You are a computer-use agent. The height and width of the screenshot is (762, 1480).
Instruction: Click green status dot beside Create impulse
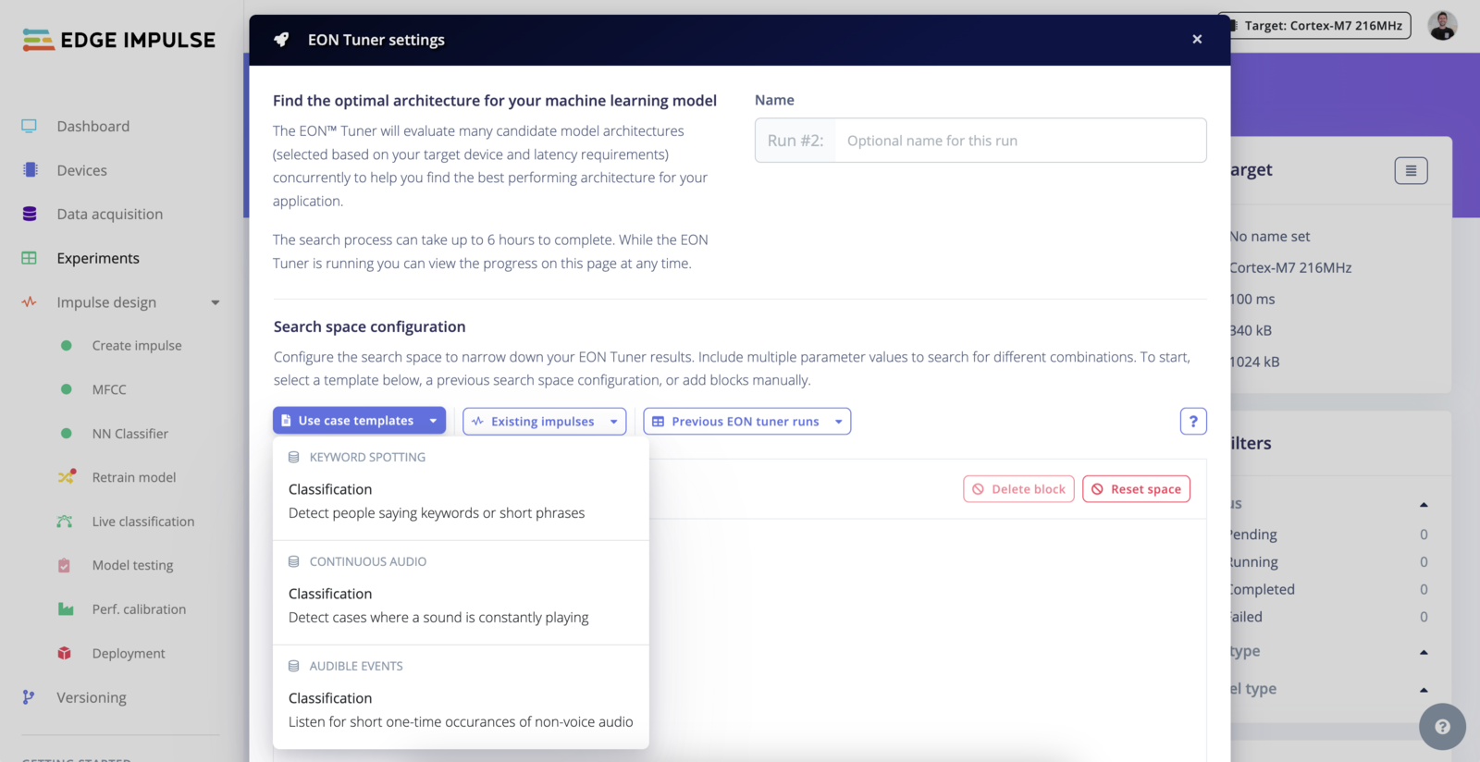point(67,345)
